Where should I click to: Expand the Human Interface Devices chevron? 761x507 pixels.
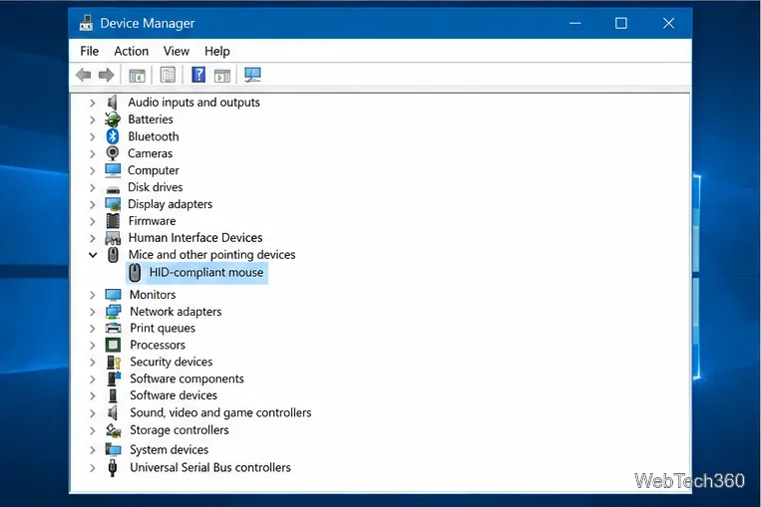pyautogui.click(x=92, y=238)
